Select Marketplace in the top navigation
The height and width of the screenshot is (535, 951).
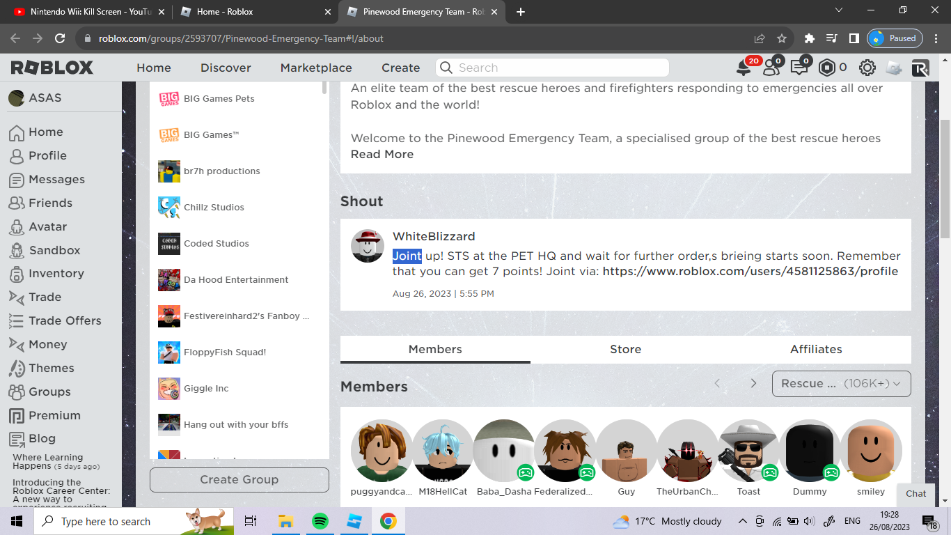click(316, 68)
